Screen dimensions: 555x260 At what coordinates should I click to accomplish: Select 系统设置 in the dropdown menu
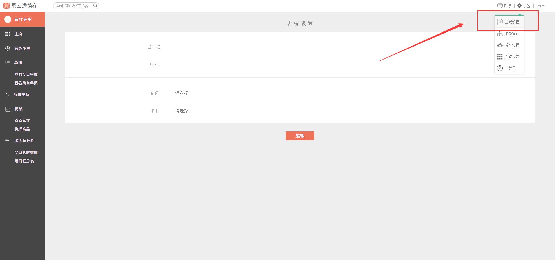pyautogui.click(x=512, y=57)
